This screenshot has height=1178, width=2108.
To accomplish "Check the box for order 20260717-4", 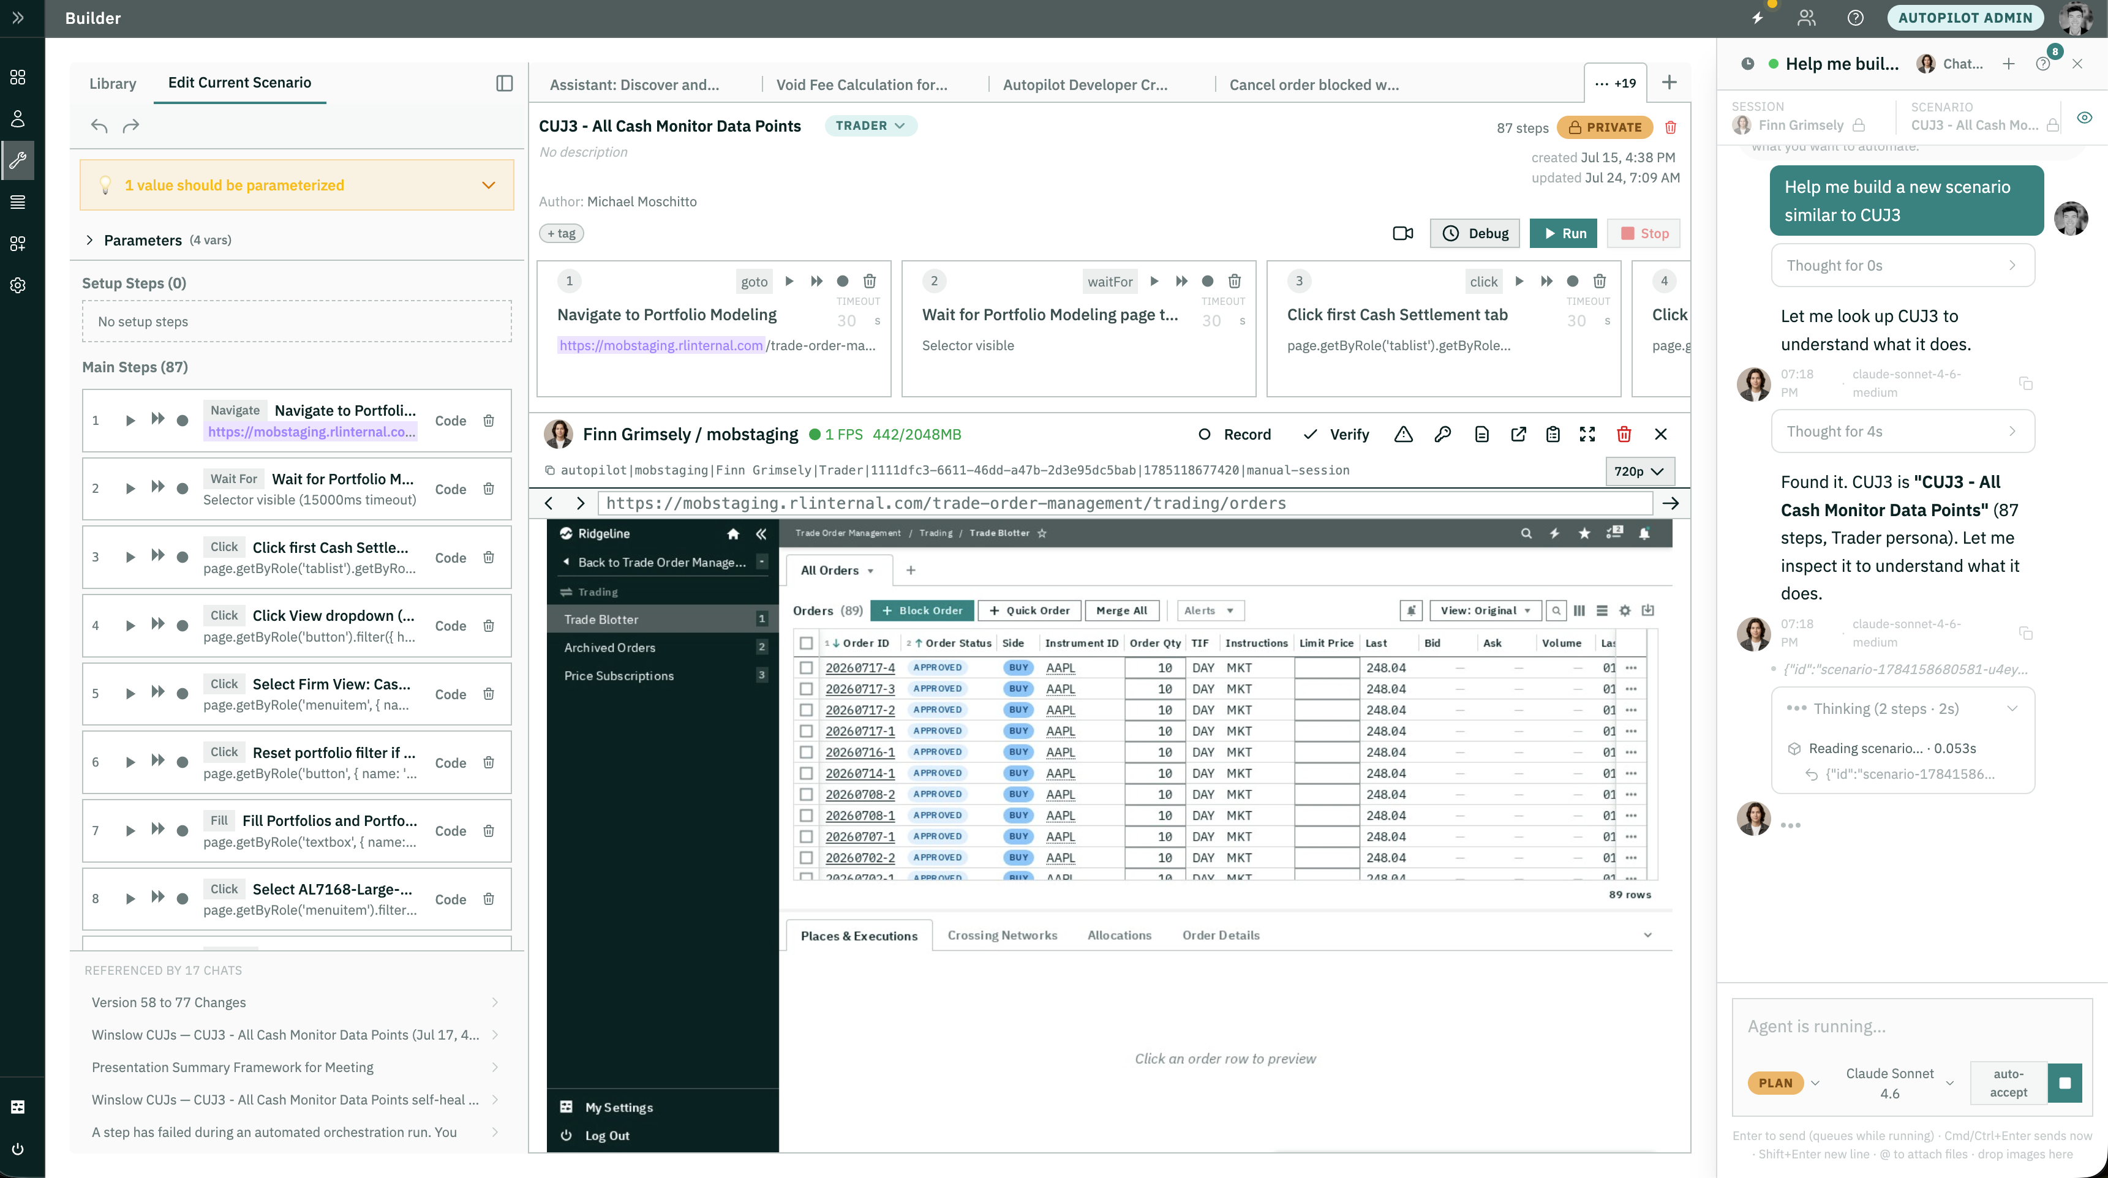I will (x=806, y=667).
